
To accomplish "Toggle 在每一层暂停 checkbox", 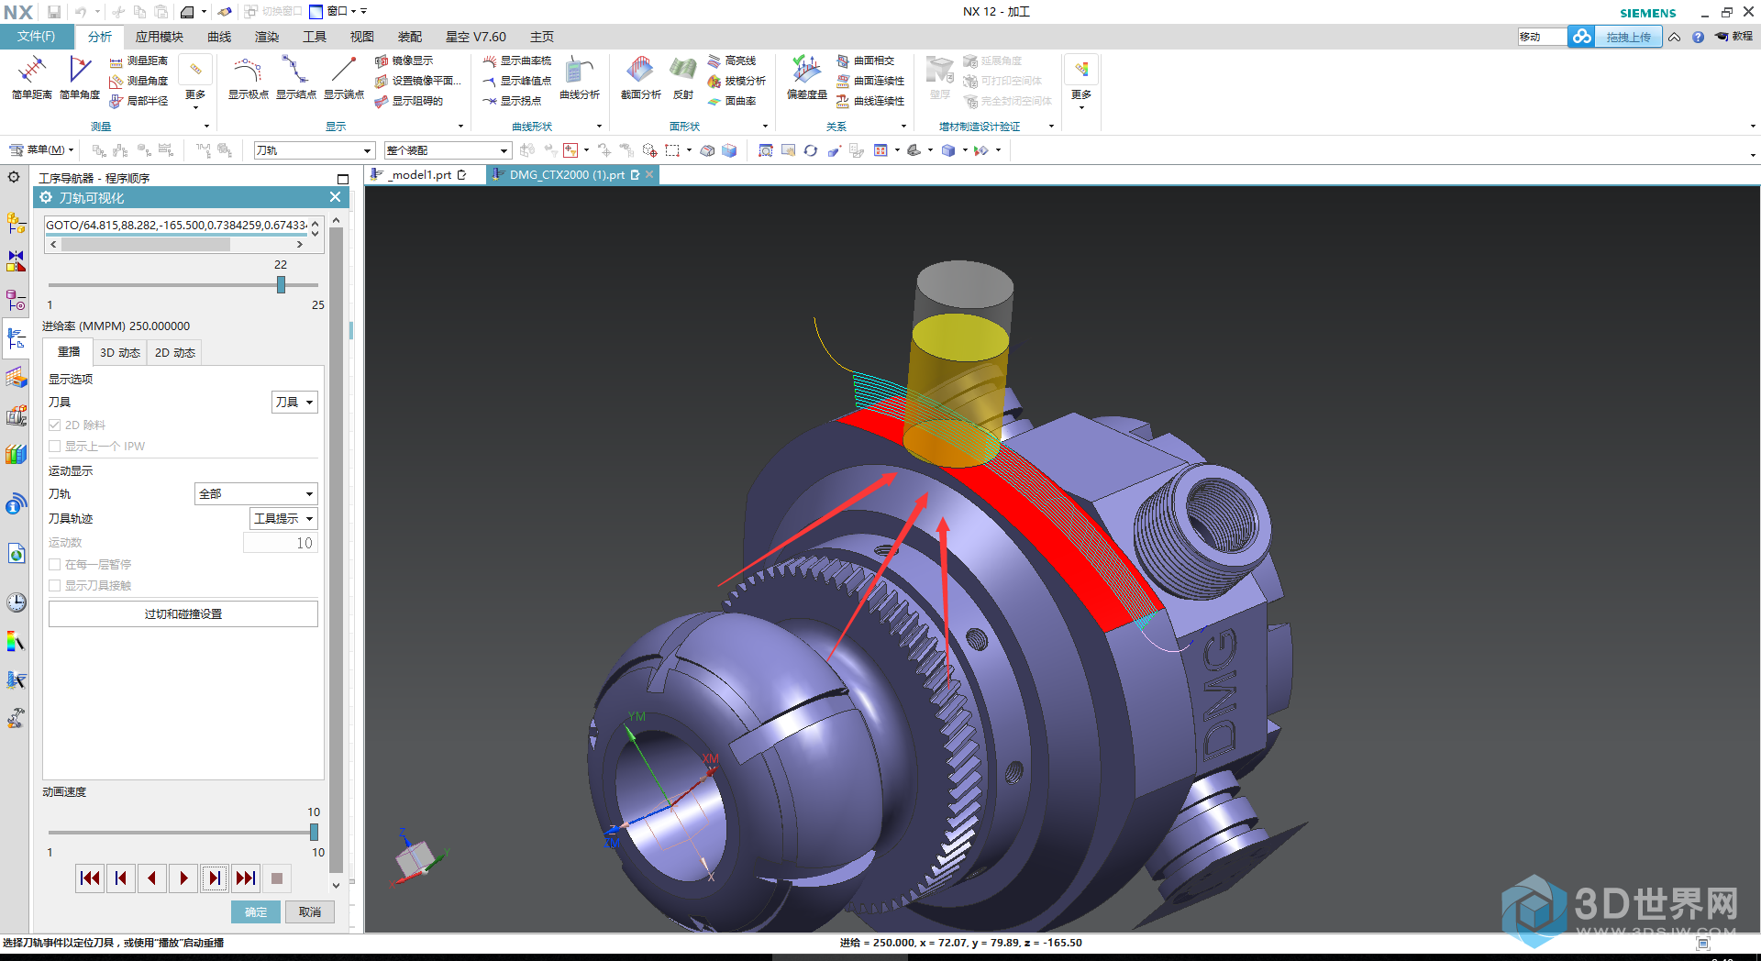I will tap(55, 565).
